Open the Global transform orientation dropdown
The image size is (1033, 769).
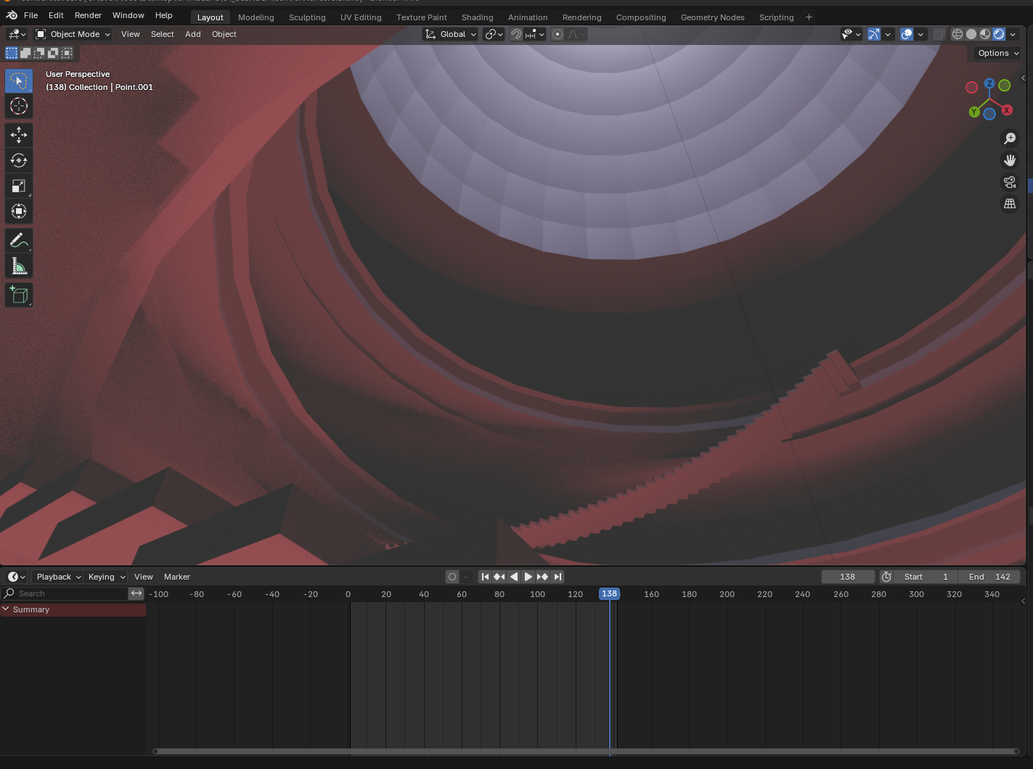click(451, 34)
